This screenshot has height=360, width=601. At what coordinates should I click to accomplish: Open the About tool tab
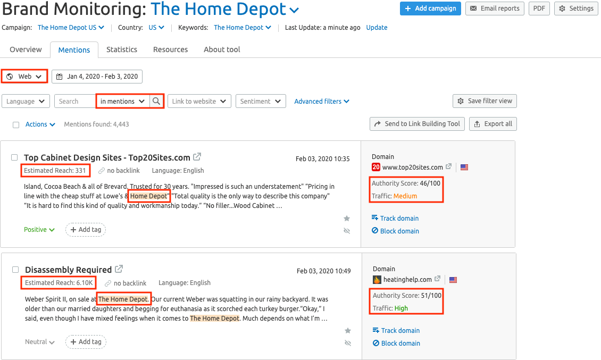point(222,49)
